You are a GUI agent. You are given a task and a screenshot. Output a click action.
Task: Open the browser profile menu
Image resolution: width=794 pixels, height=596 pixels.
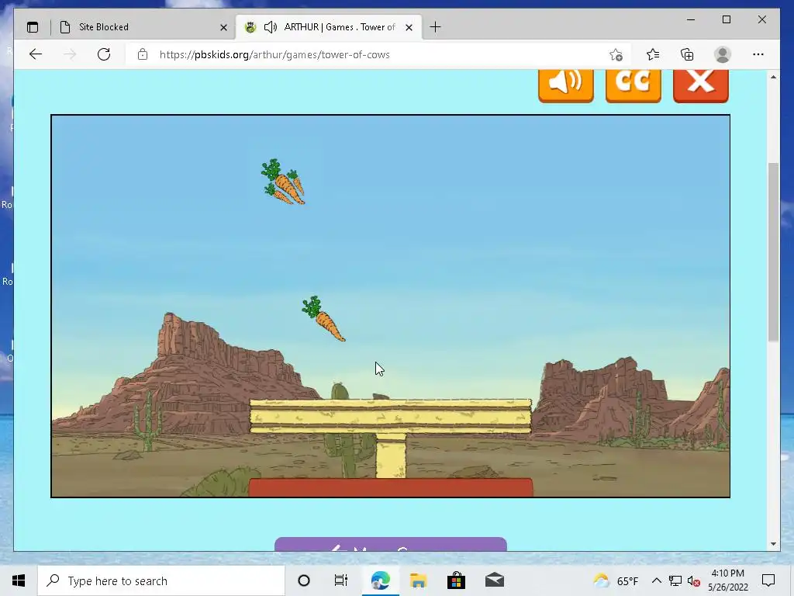click(x=723, y=54)
